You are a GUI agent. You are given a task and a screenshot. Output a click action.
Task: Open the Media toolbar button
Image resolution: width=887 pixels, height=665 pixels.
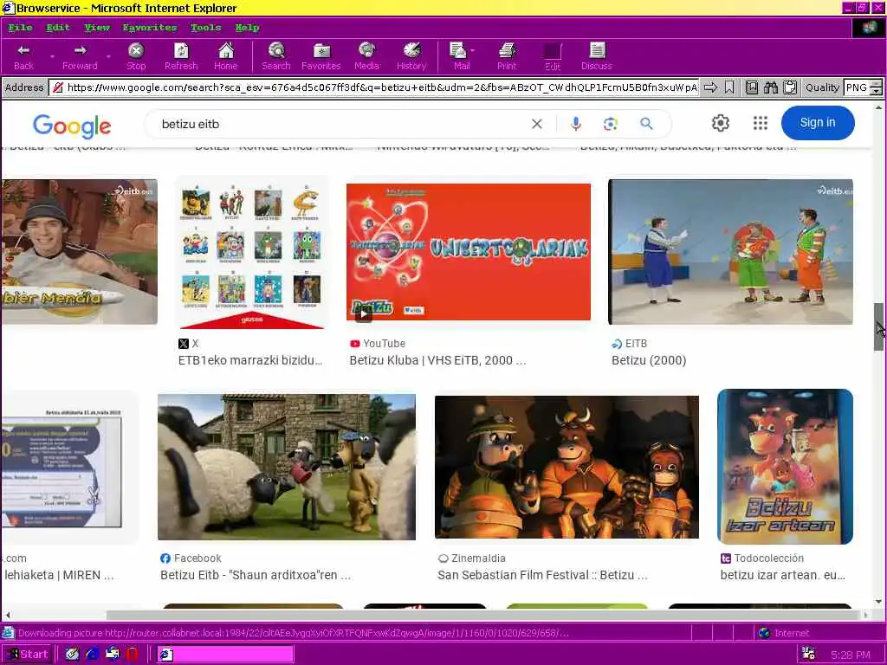pyautogui.click(x=366, y=56)
